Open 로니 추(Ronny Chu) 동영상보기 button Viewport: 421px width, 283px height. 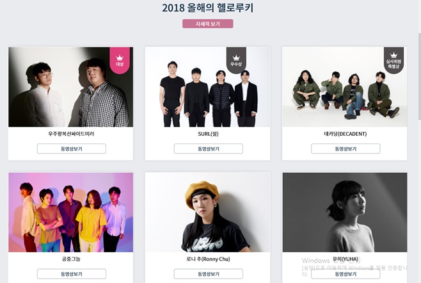pos(209,274)
